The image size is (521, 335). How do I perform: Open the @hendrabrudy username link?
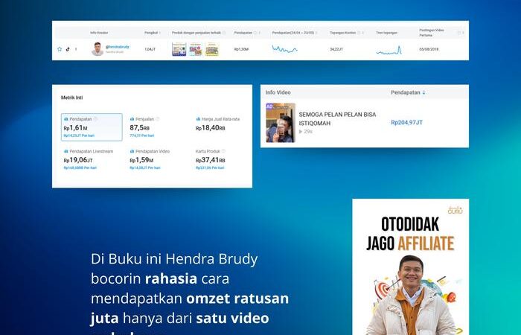click(118, 46)
